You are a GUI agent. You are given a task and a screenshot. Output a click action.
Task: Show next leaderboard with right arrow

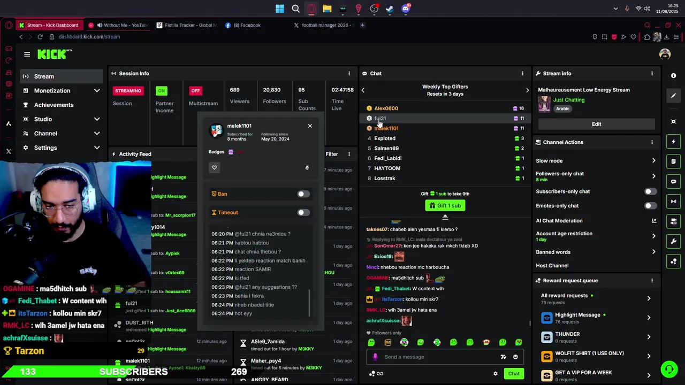tap(527, 90)
